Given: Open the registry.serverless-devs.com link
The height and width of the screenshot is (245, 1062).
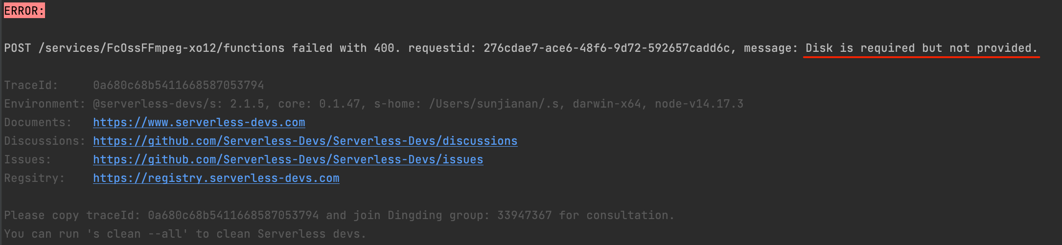Looking at the screenshot, I should (216, 178).
